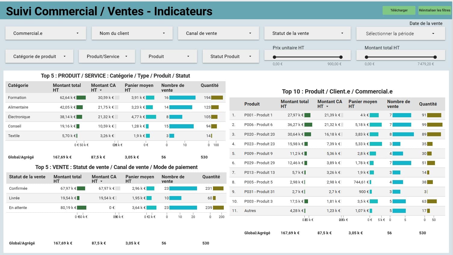Click Top 10 : Produit / Client.e / Commercial.e title
The width and height of the screenshot is (453, 255).
pos(337,91)
